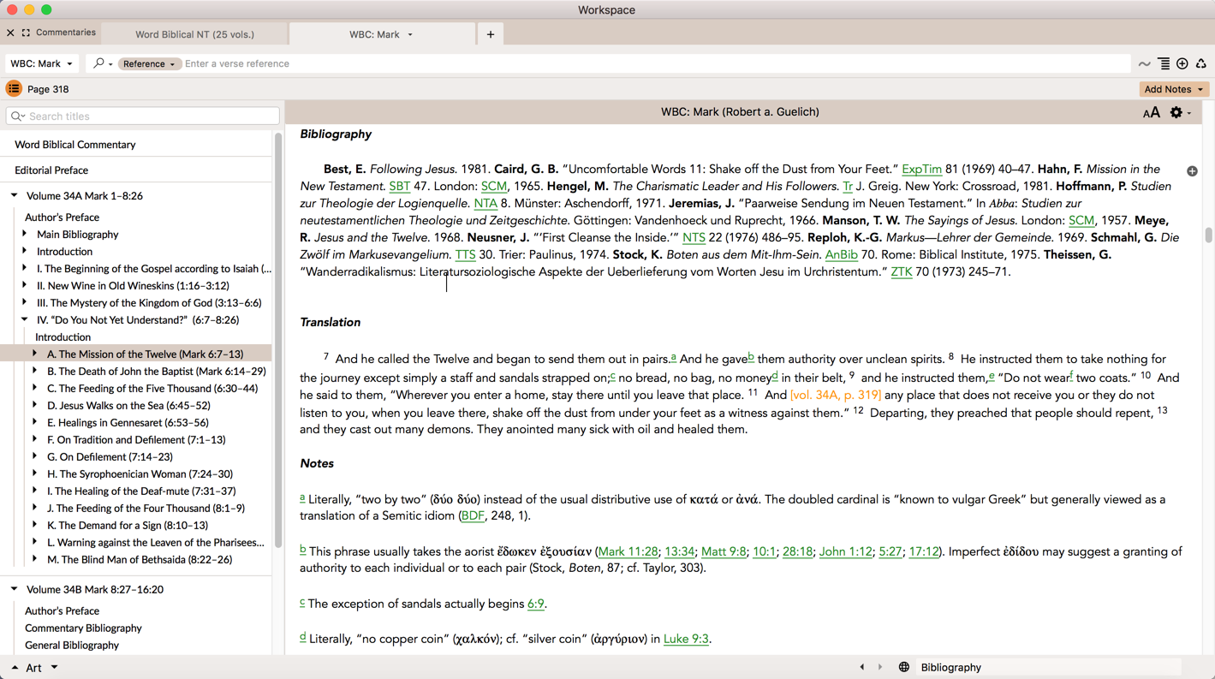Select H. The Syrophoenician Woman (7:24–30)
The image size is (1215, 679).
pyautogui.click(x=140, y=474)
